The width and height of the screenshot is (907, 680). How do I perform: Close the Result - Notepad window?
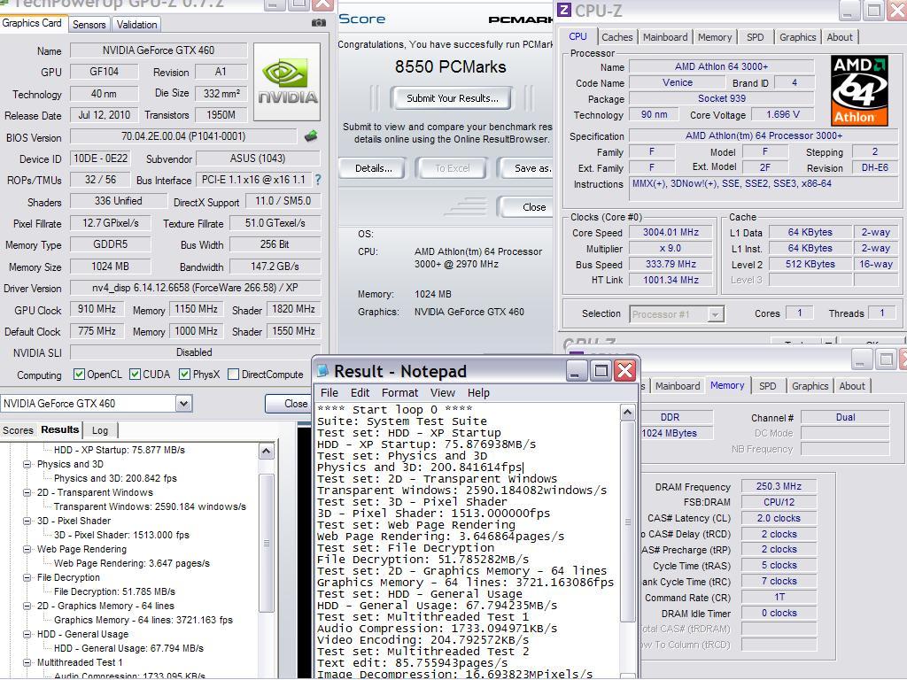tap(625, 371)
